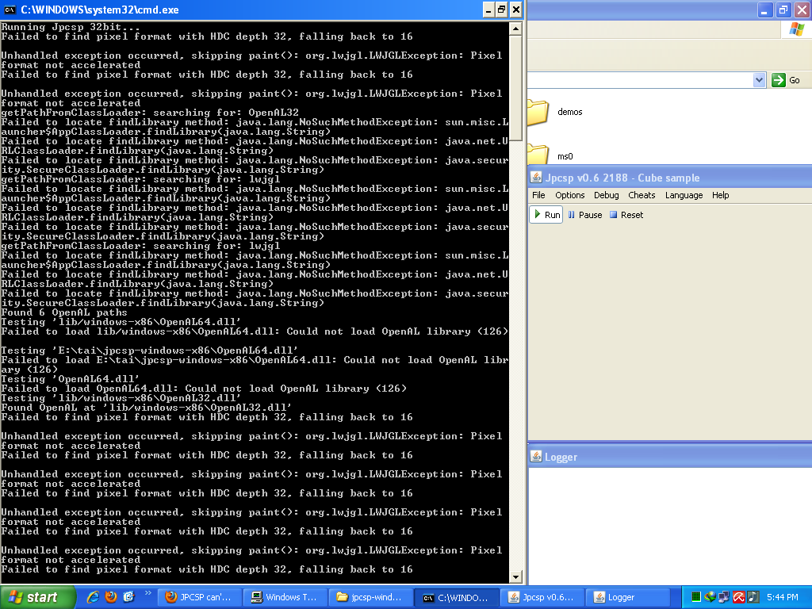The height and width of the screenshot is (609, 812).
Task: Open the Options menu
Action: [569, 195]
